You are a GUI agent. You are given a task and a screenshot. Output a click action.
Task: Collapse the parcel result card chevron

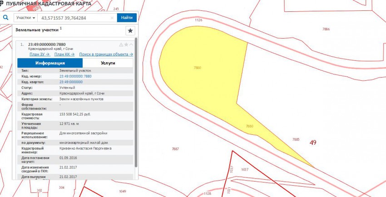131,44
